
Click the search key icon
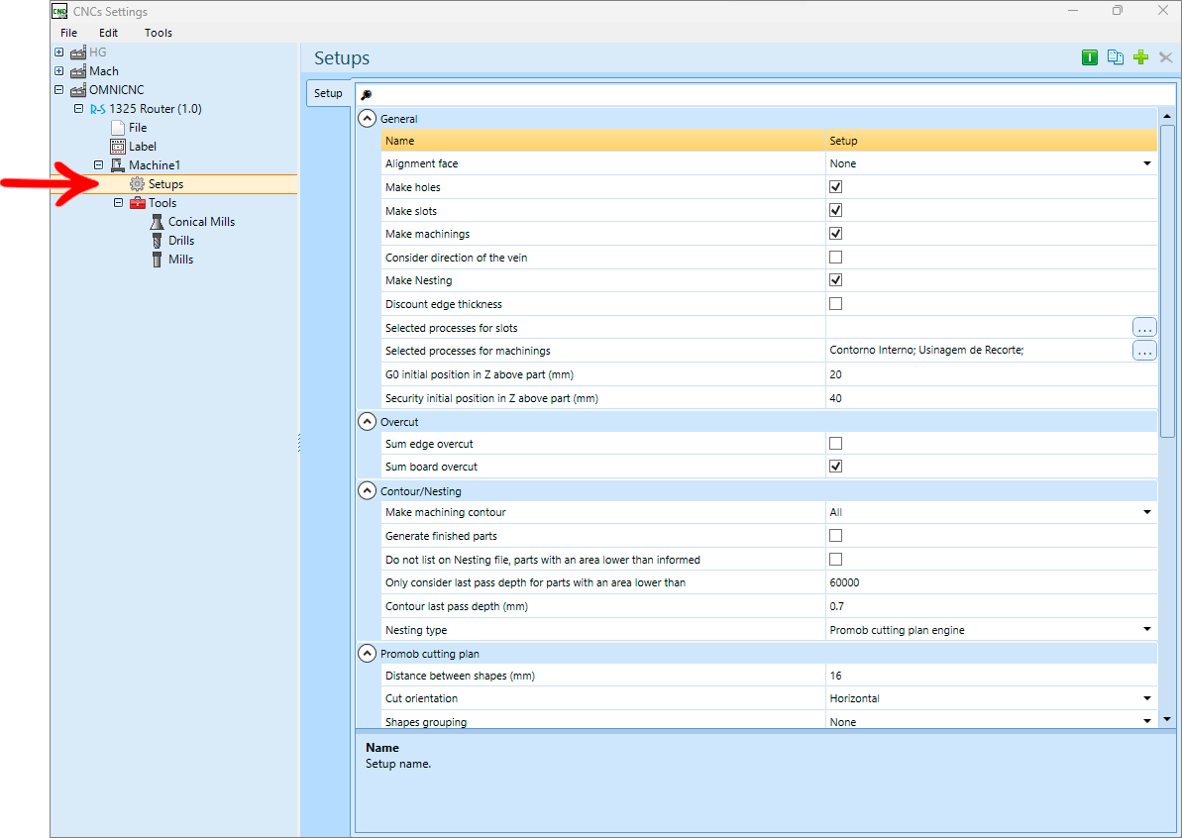367,95
